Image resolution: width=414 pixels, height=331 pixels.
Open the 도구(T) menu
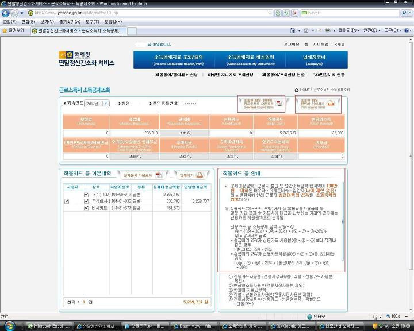92,22
